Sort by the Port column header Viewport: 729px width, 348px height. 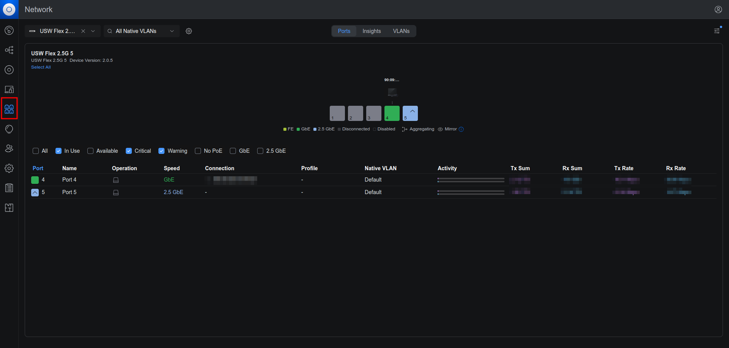[38, 168]
